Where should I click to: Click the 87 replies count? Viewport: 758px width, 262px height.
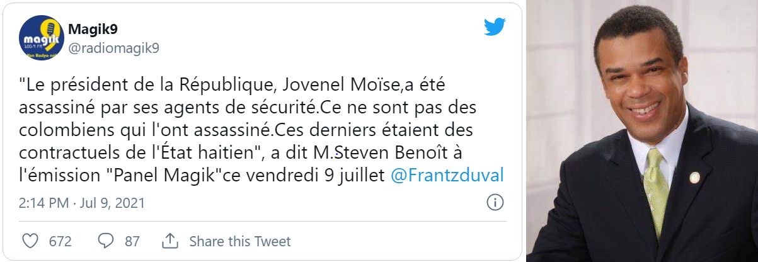(132, 241)
